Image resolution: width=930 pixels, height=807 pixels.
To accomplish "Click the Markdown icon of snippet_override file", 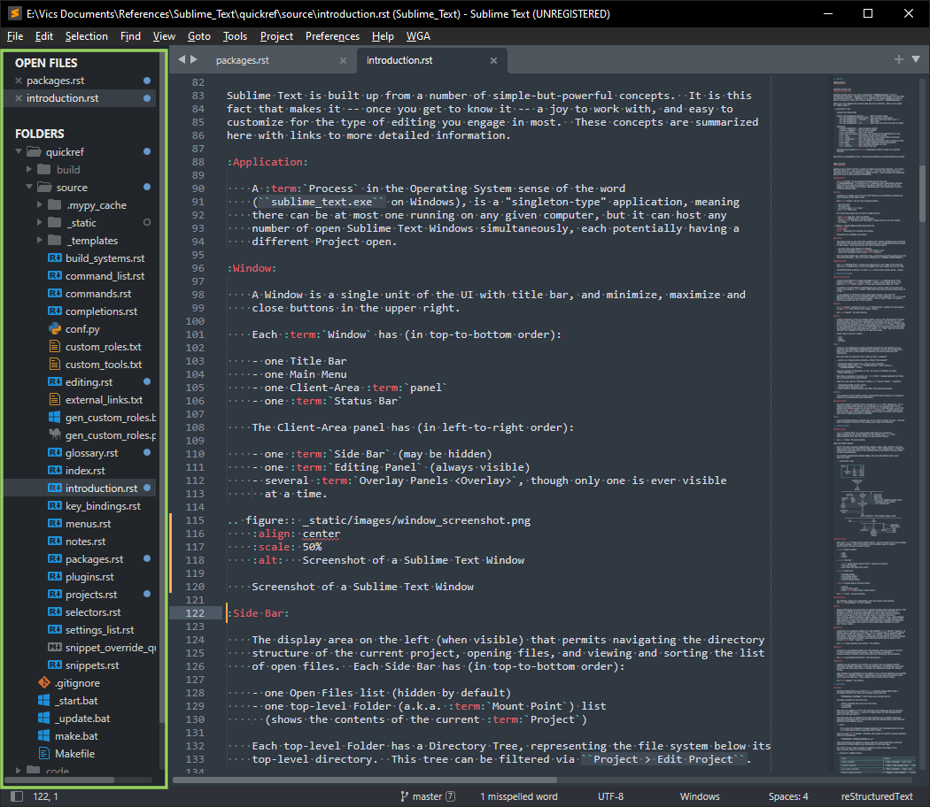I will [x=54, y=648].
